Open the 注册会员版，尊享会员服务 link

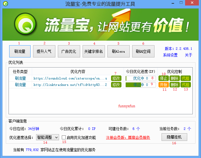[128, 138]
